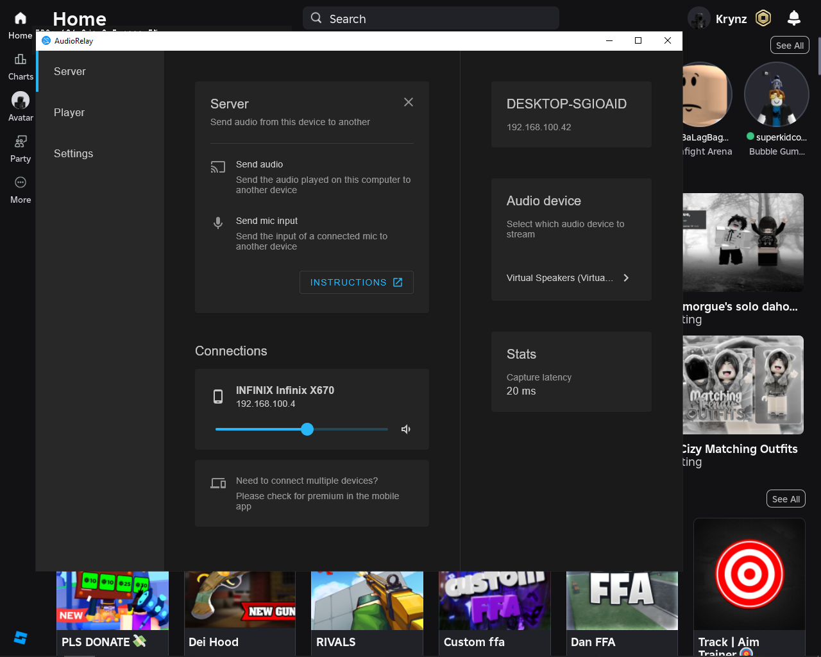Viewport: 821px width, 657px height.
Task: Mute the INFINIX connection speaker icon
Action: 406,429
